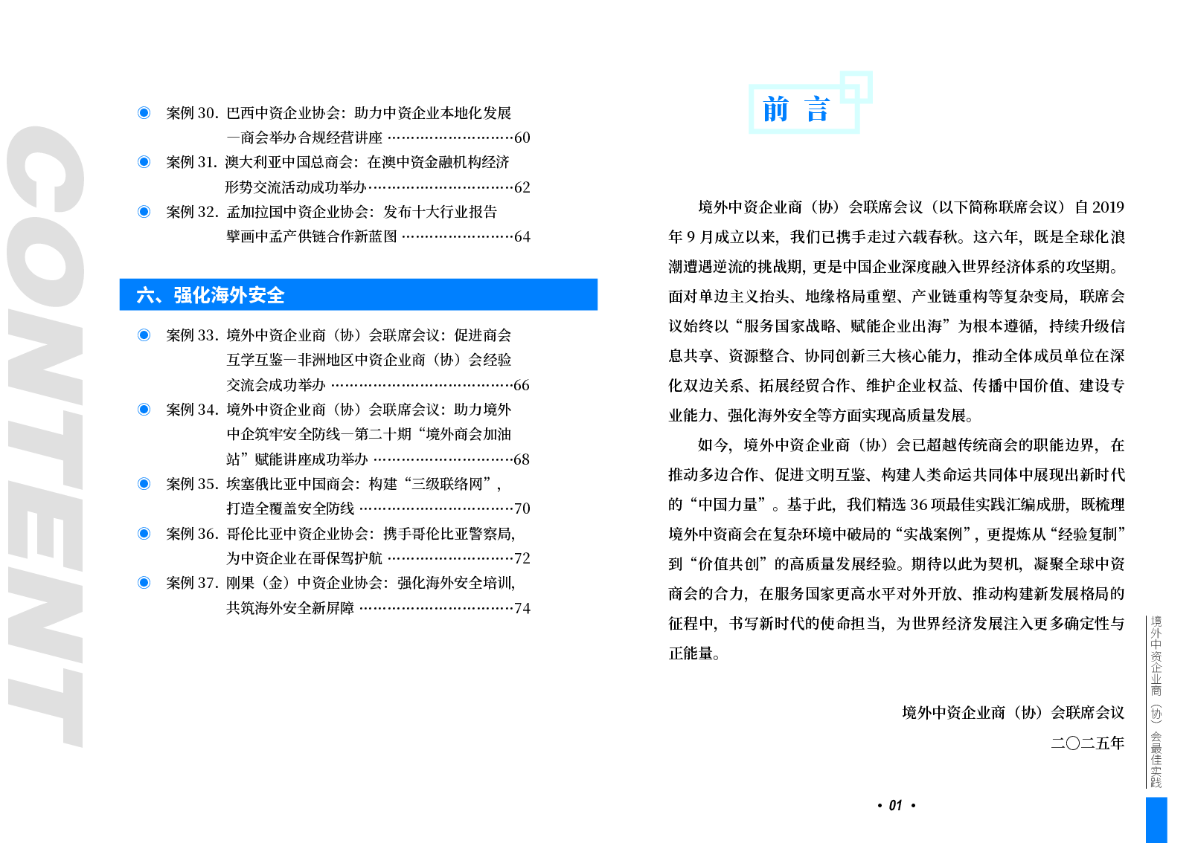Viewport: 1195px width, 843px height.
Task: Click the bullet icon beside 案例 34
Action: click(144, 410)
